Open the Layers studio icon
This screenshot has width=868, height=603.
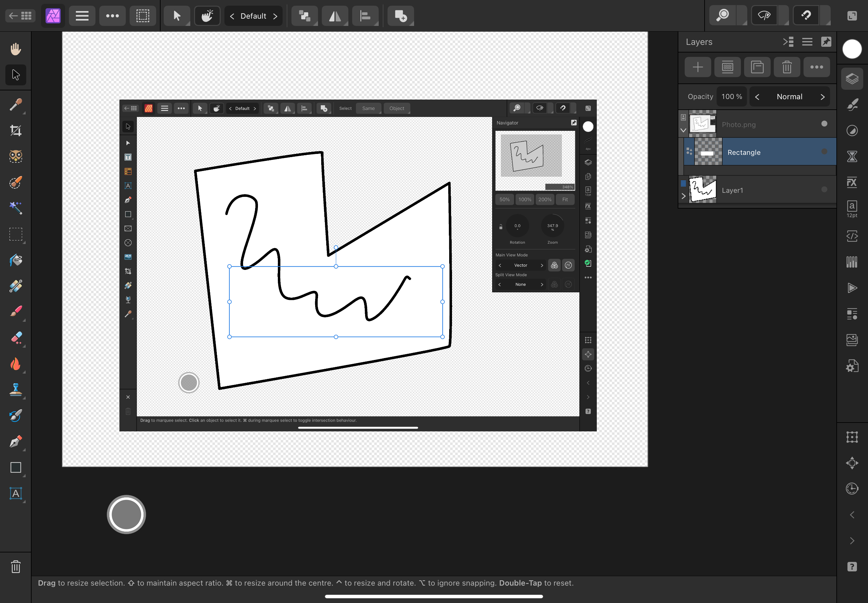click(x=852, y=79)
